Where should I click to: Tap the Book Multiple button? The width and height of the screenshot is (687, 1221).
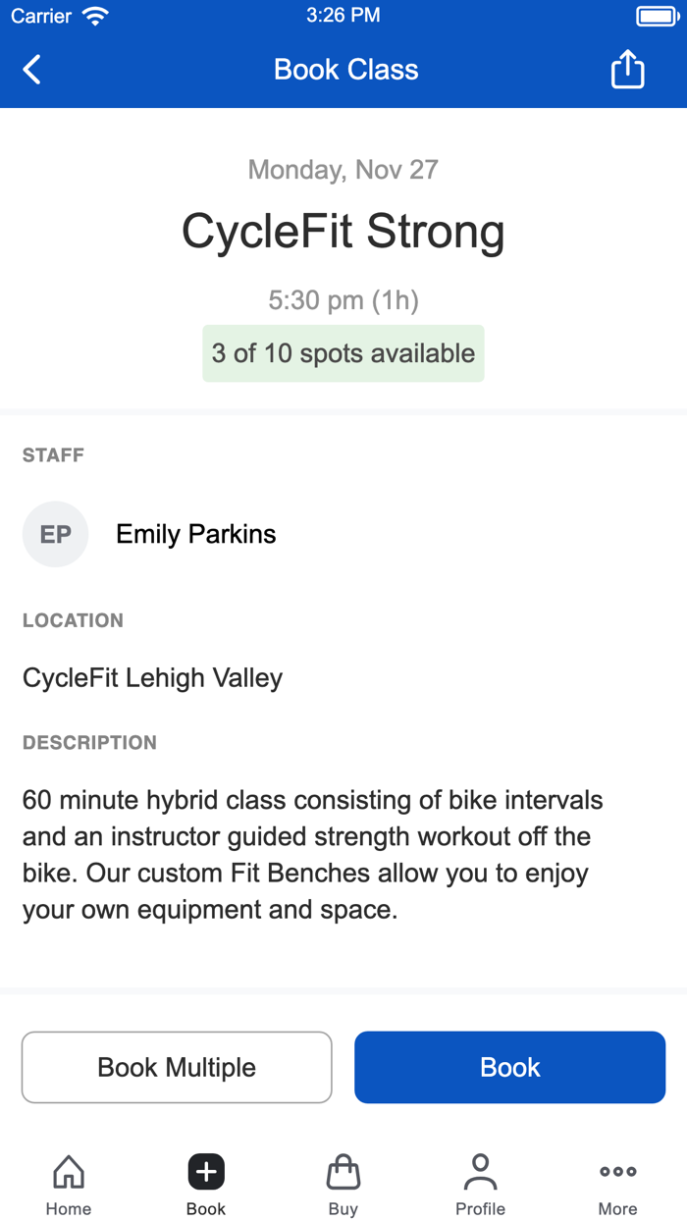pos(177,1067)
